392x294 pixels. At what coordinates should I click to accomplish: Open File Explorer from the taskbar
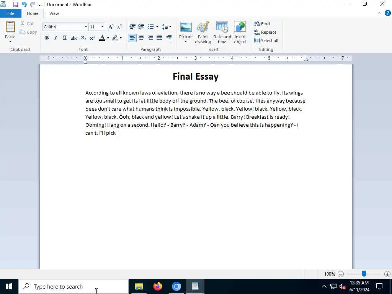point(139,286)
